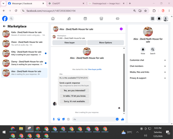The height and width of the screenshot is (139, 173).
Task: Open the weather widget 31°C
Action: (127, 132)
